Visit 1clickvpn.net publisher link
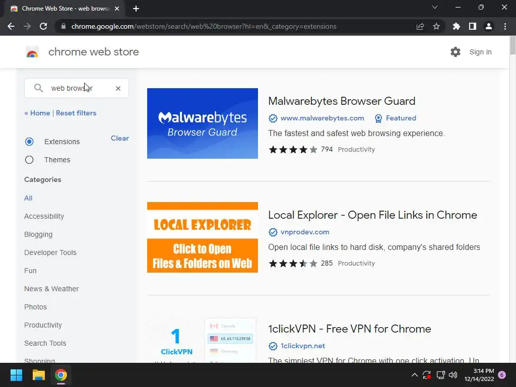 pos(303,346)
